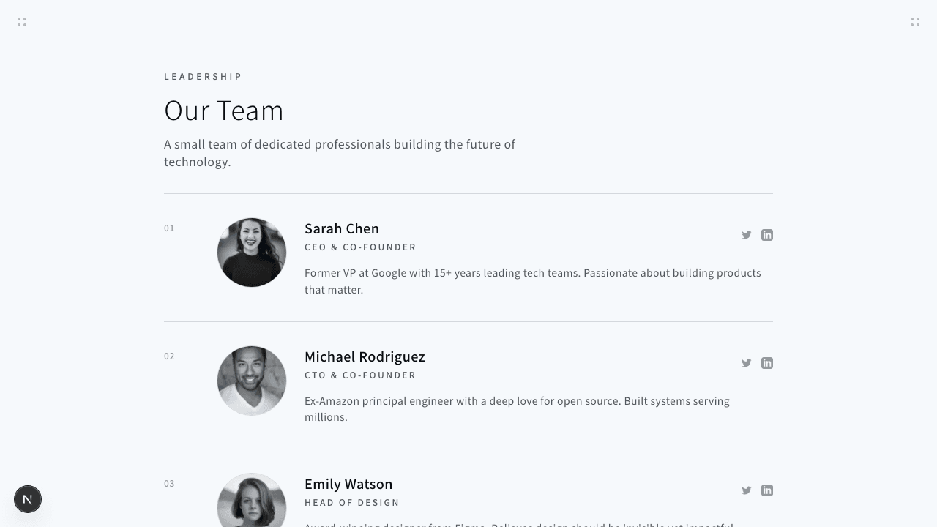Open Michael Rodriguez's Twitter profile
Viewport: 937px width, 527px height.
click(x=747, y=363)
